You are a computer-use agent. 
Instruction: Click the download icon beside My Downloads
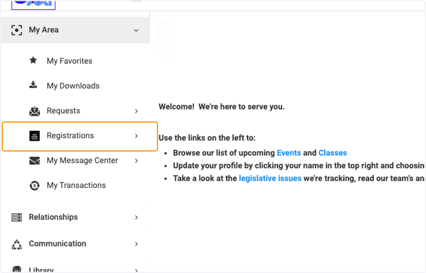click(33, 85)
